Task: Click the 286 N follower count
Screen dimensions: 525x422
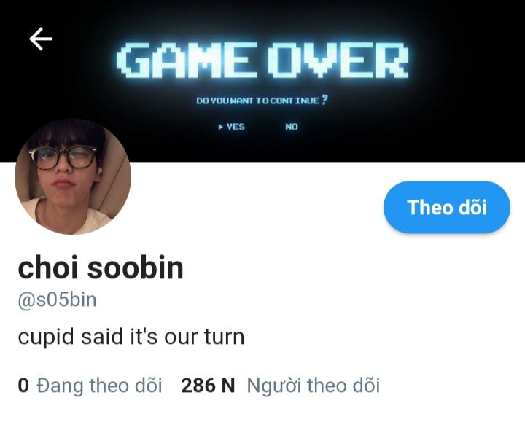Action: (x=208, y=385)
